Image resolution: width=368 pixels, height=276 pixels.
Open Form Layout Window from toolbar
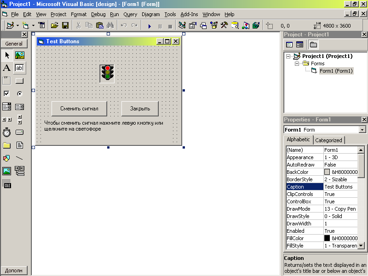[203, 25]
